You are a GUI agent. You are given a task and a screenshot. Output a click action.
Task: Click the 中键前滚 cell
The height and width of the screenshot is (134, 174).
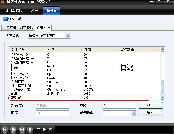click(127, 66)
